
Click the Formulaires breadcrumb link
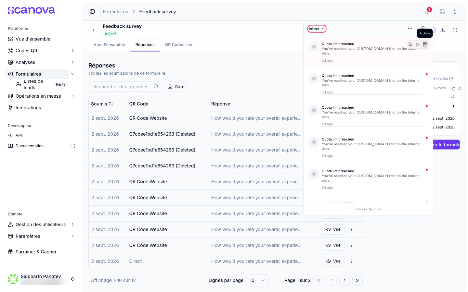point(116,12)
